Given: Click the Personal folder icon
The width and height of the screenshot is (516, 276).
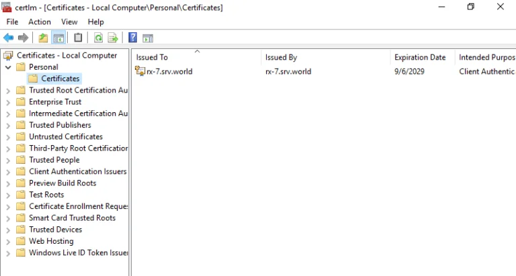Looking at the screenshot, I should tap(21, 67).
